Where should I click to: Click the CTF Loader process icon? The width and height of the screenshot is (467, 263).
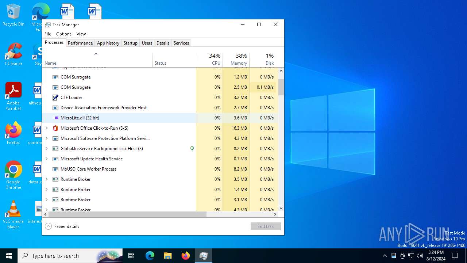pos(55,98)
